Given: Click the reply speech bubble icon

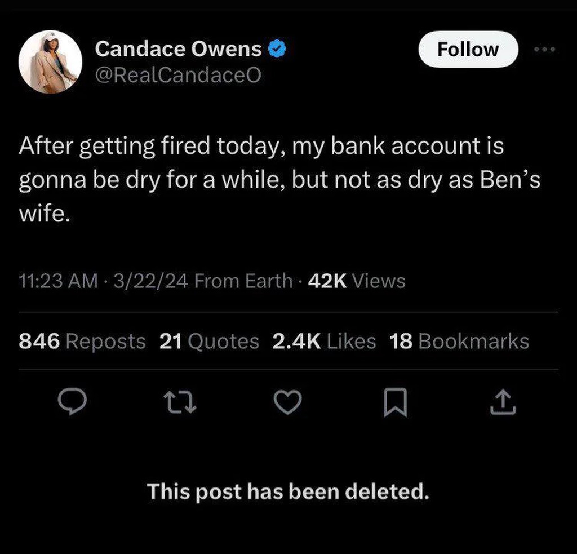Looking at the screenshot, I should pos(73,402).
